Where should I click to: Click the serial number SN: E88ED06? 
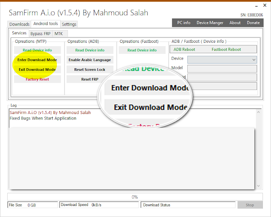(x=251, y=15)
